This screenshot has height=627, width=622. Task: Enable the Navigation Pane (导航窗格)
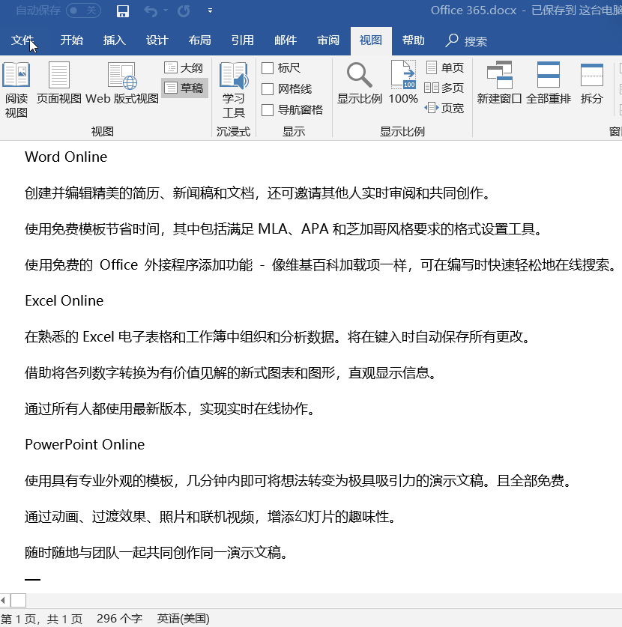coord(268,109)
